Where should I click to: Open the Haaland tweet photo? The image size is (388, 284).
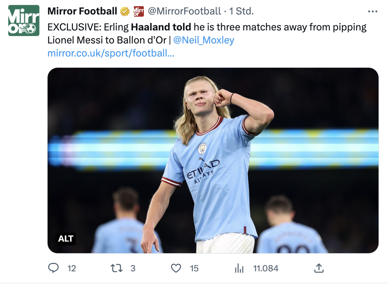point(213,160)
